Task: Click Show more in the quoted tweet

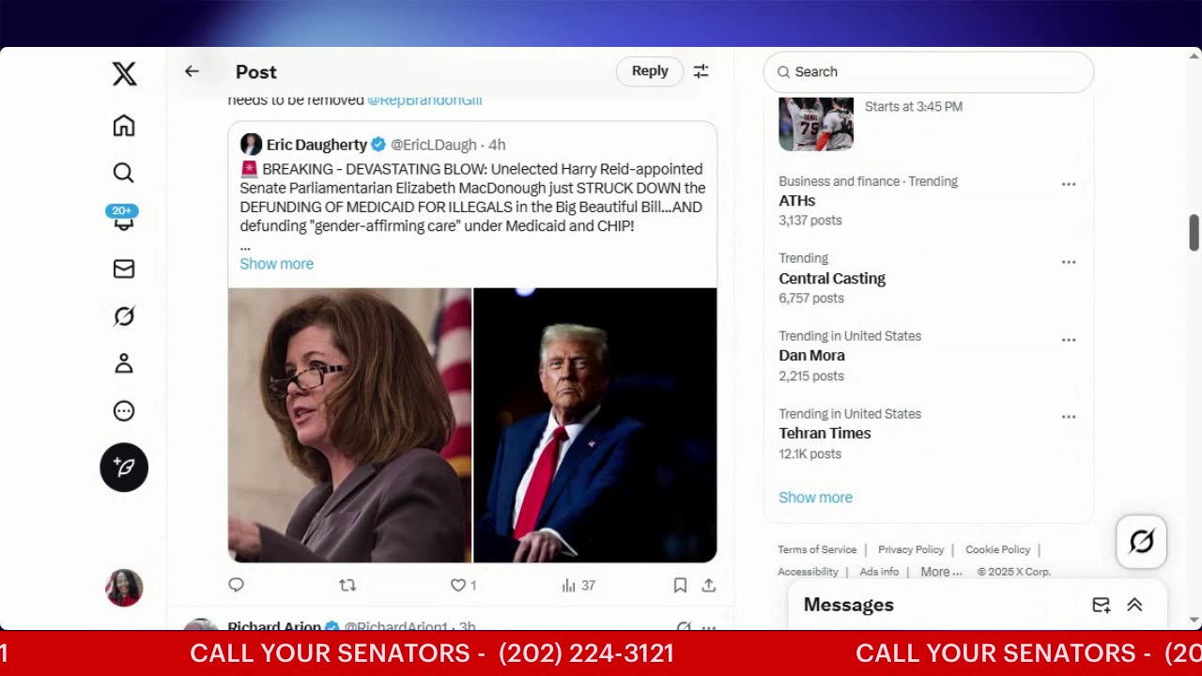Action: [277, 264]
